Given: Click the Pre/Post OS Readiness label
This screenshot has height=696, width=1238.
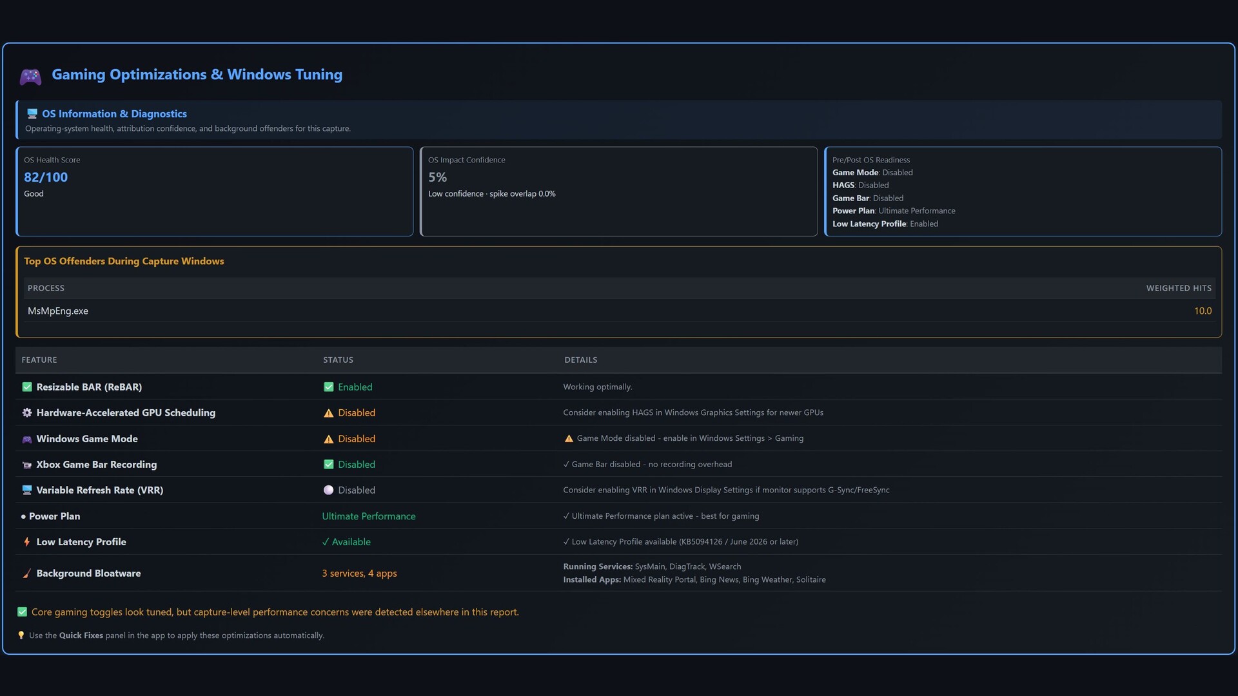Looking at the screenshot, I should tap(871, 160).
